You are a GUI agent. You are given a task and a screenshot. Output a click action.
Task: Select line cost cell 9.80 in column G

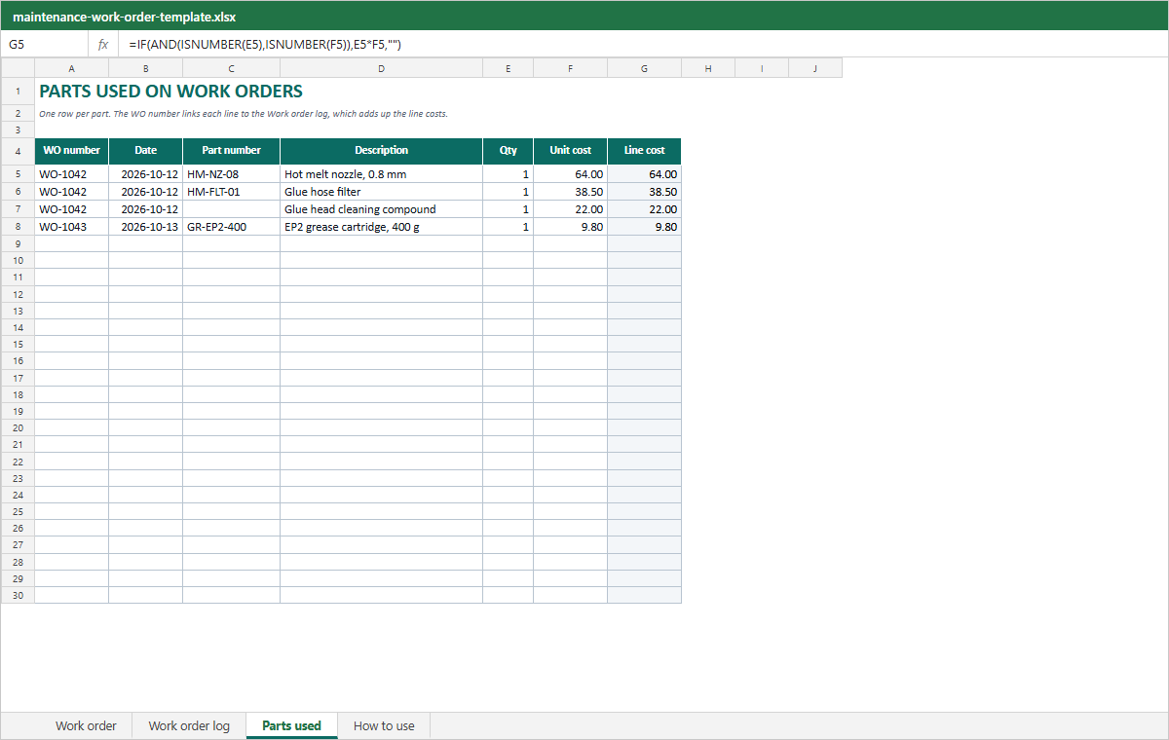coord(644,227)
